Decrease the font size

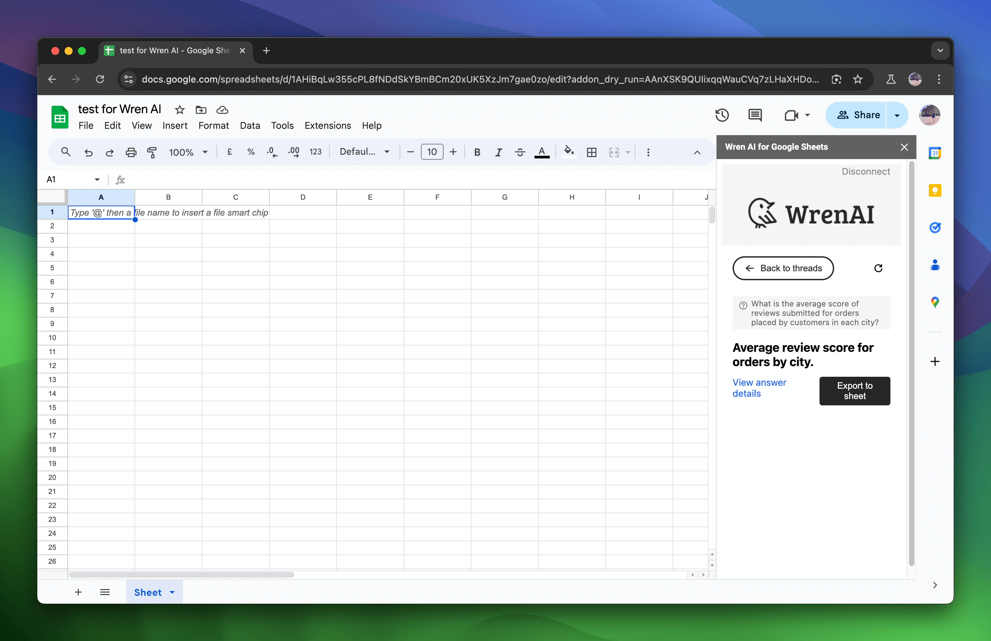(x=410, y=152)
